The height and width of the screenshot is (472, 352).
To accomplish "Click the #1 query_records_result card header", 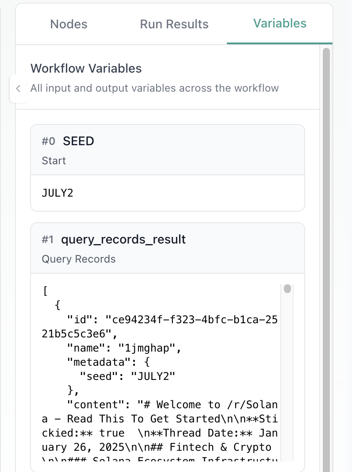I will pyautogui.click(x=168, y=240).
